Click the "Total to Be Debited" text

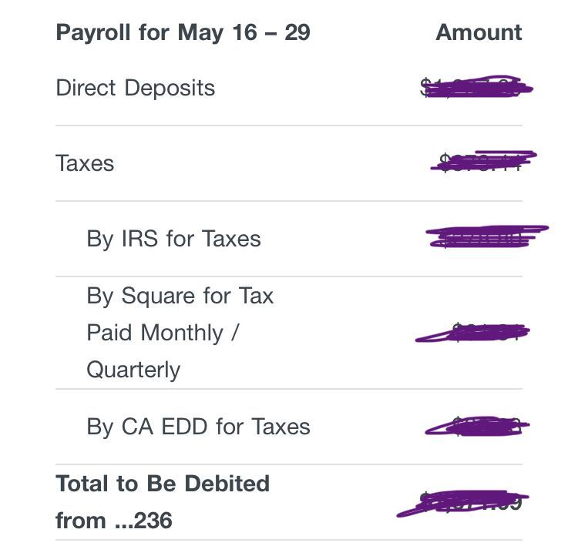click(163, 484)
